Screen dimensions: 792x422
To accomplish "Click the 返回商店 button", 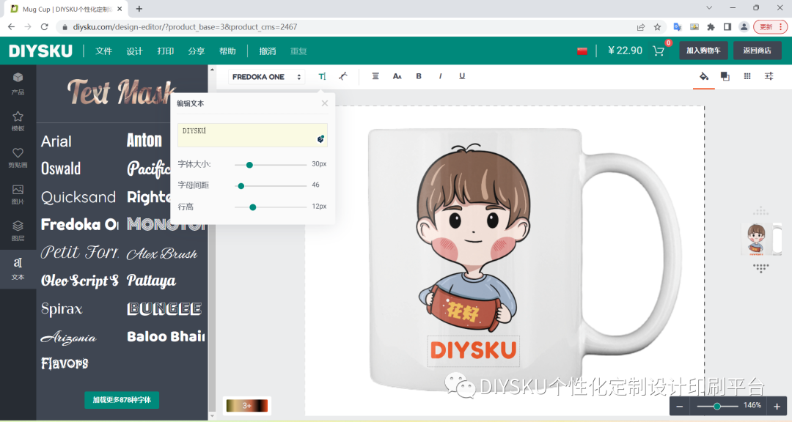I will point(757,51).
